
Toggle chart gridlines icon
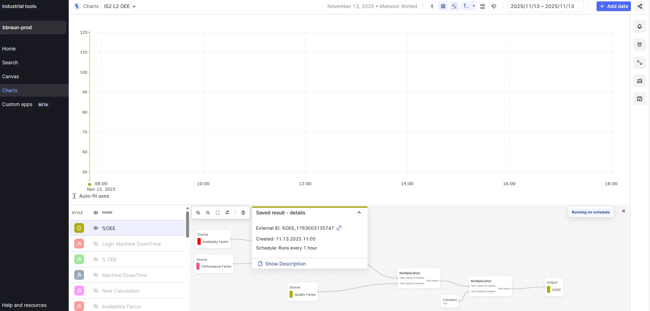coord(443,6)
